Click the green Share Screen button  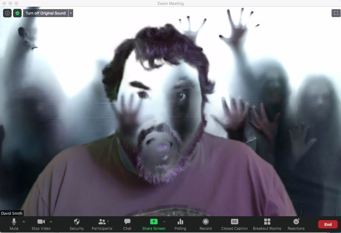click(x=154, y=224)
